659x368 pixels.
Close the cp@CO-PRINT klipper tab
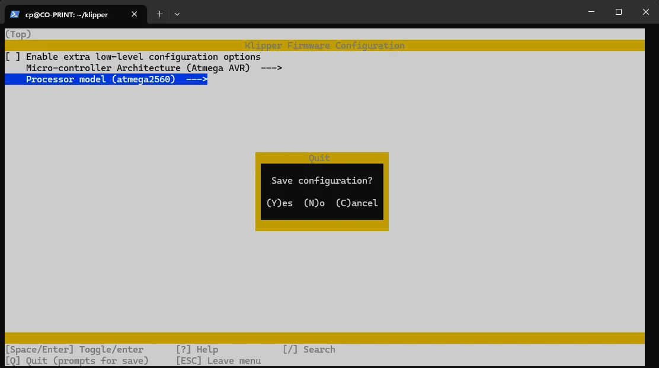pyautogui.click(x=134, y=14)
